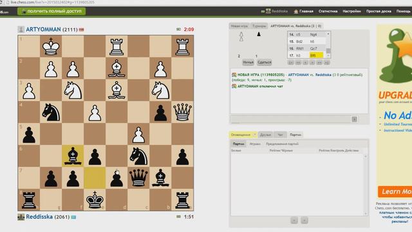Go to next page of games list
This screenshot has height=232, width=412.
[304, 220]
